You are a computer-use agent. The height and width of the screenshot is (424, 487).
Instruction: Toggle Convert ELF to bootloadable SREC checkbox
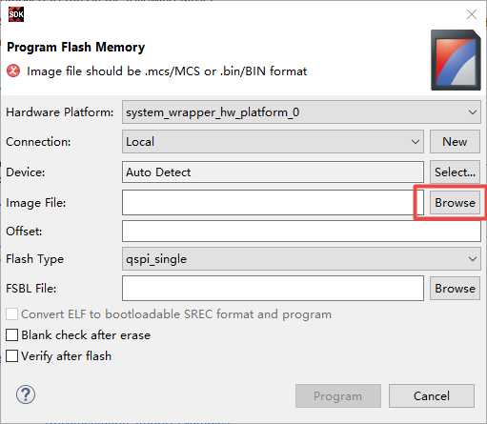11,314
